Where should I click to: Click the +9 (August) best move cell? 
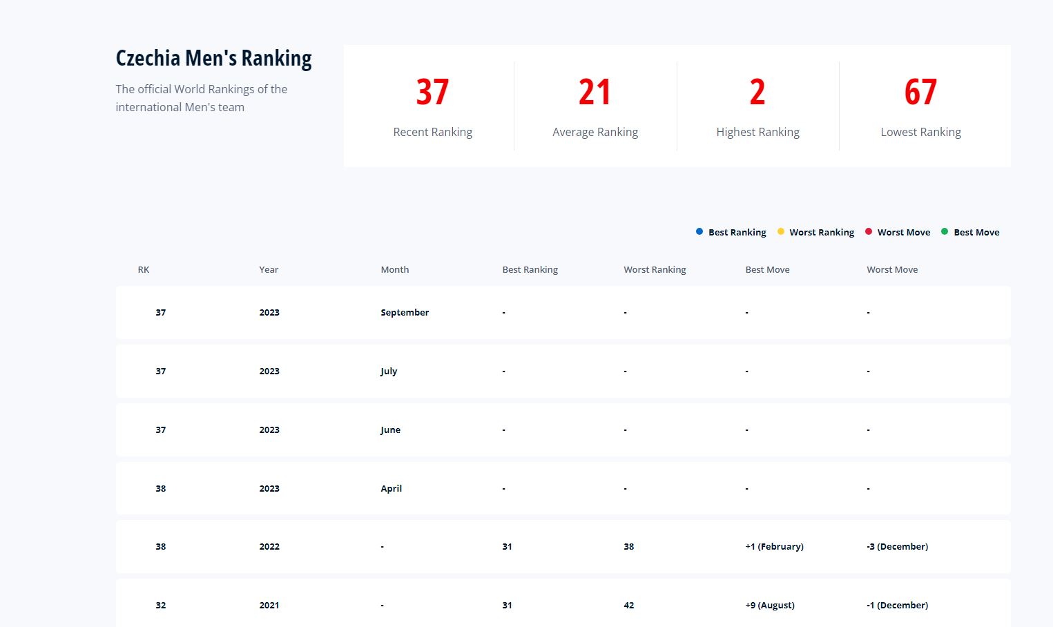click(x=770, y=606)
